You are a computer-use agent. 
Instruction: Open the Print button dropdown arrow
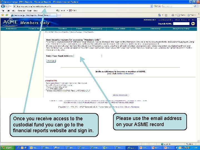tap(176, 15)
